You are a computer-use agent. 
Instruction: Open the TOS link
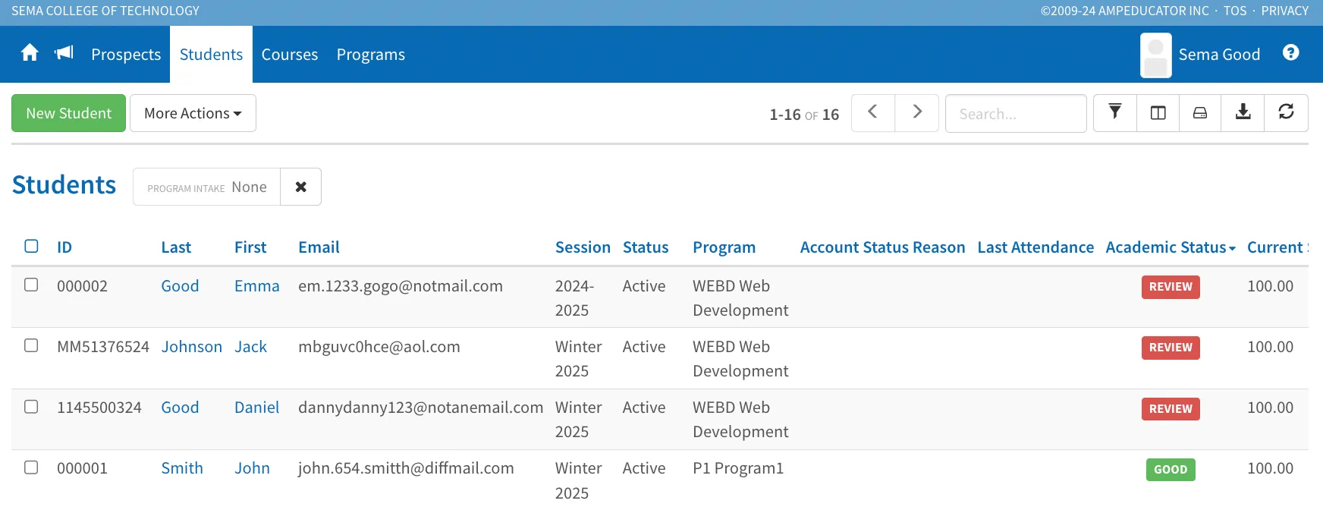pyautogui.click(x=1235, y=11)
